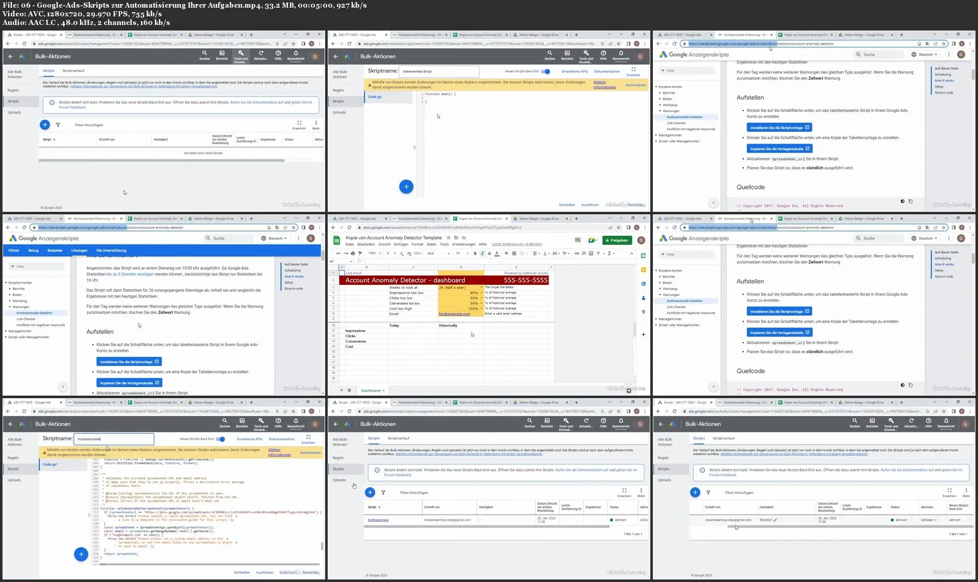The height and width of the screenshot is (582, 978).
Task: Click Ausführen below the validateAndGetSpreadsheet code
Action: [265, 572]
